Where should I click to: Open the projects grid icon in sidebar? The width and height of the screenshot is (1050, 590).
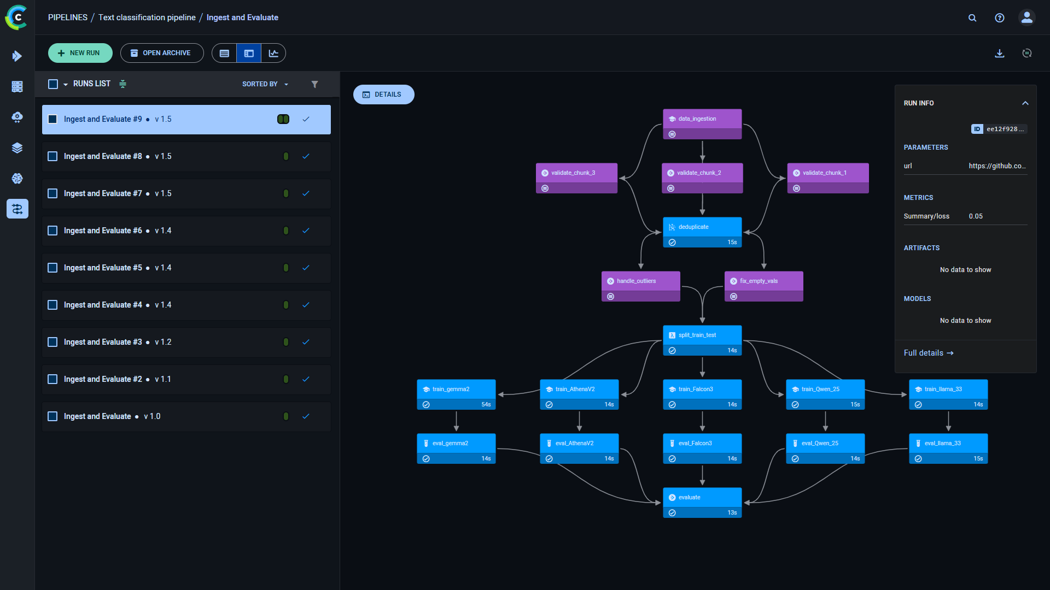17,86
